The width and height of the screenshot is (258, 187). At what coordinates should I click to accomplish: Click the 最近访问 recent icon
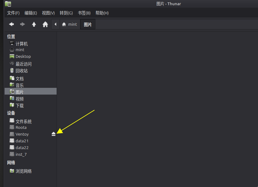point(12,63)
